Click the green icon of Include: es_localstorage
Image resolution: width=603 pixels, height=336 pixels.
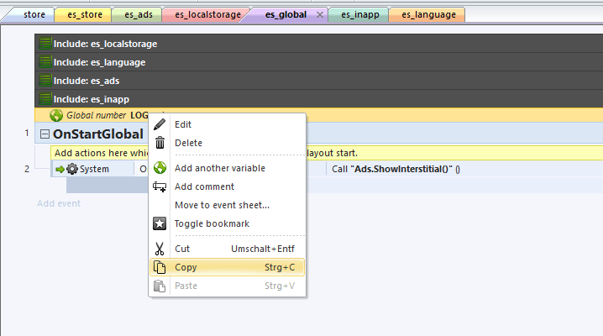tap(45, 44)
